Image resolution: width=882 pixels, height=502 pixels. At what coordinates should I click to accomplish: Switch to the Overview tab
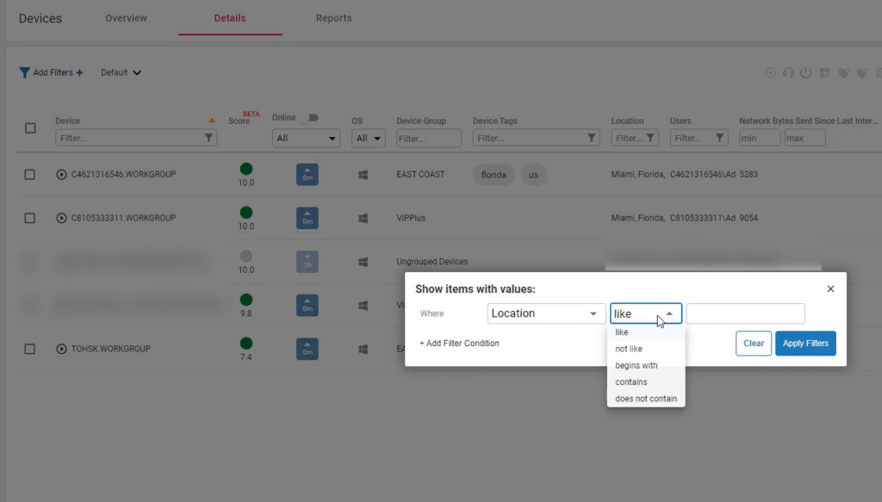click(x=126, y=18)
